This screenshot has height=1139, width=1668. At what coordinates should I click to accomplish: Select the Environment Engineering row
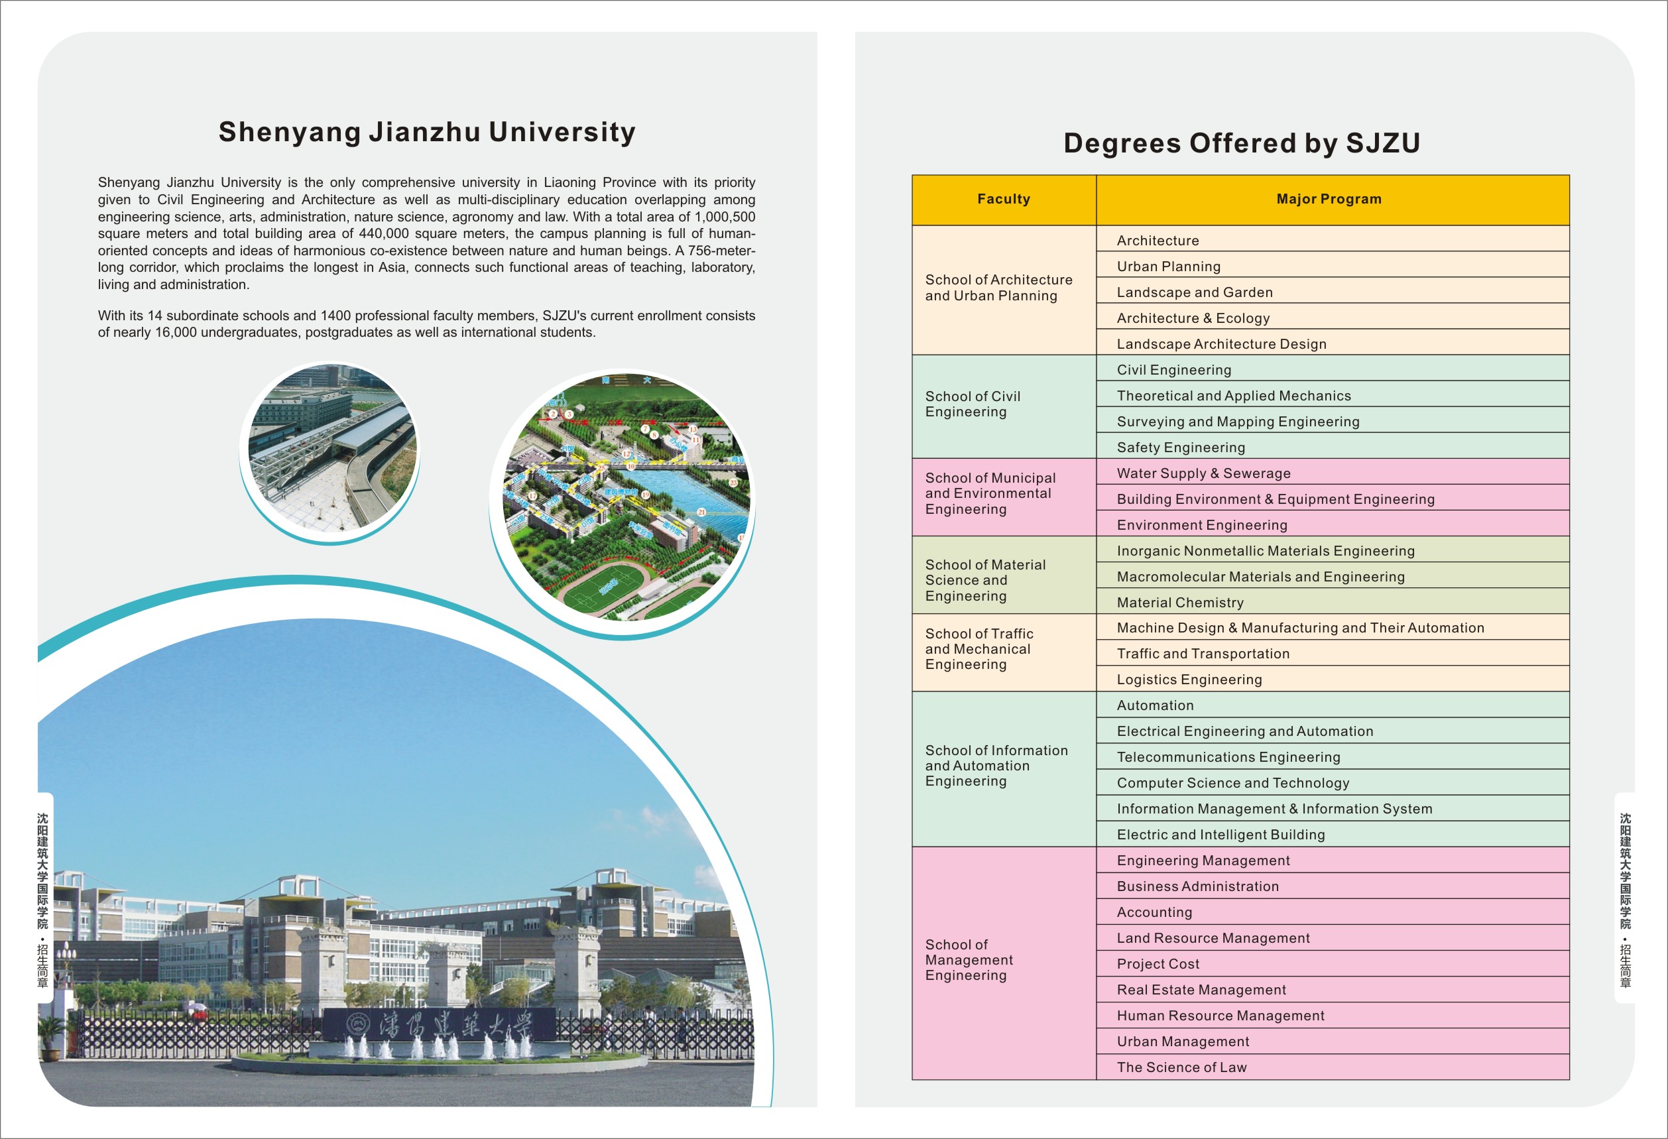pos(1333,522)
